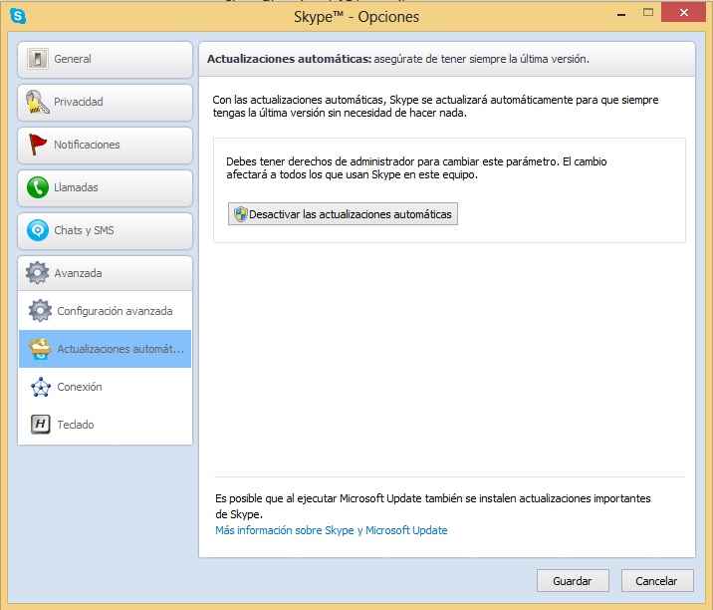Discard changes with the Cancelar button

pos(656,581)
